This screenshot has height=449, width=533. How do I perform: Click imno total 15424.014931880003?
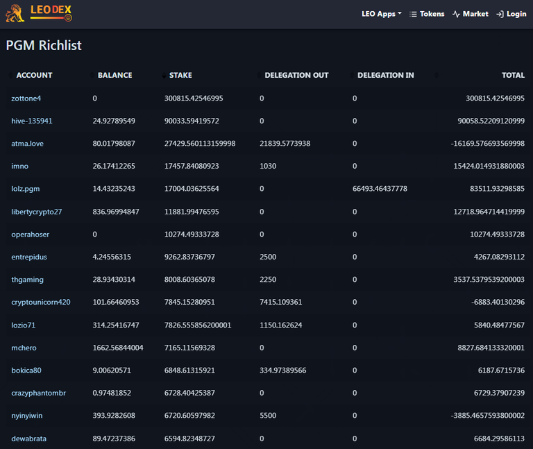pos(489,166)
